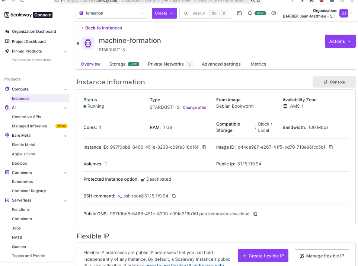Collapse the Containers section chevron
Viewport: 358px width, 266px height.
65,173
